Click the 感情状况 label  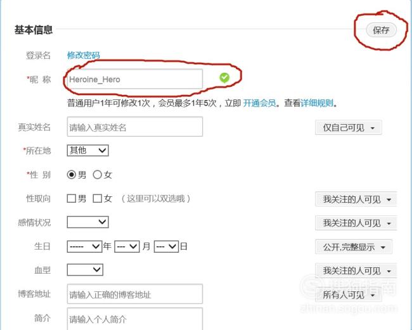34,222
